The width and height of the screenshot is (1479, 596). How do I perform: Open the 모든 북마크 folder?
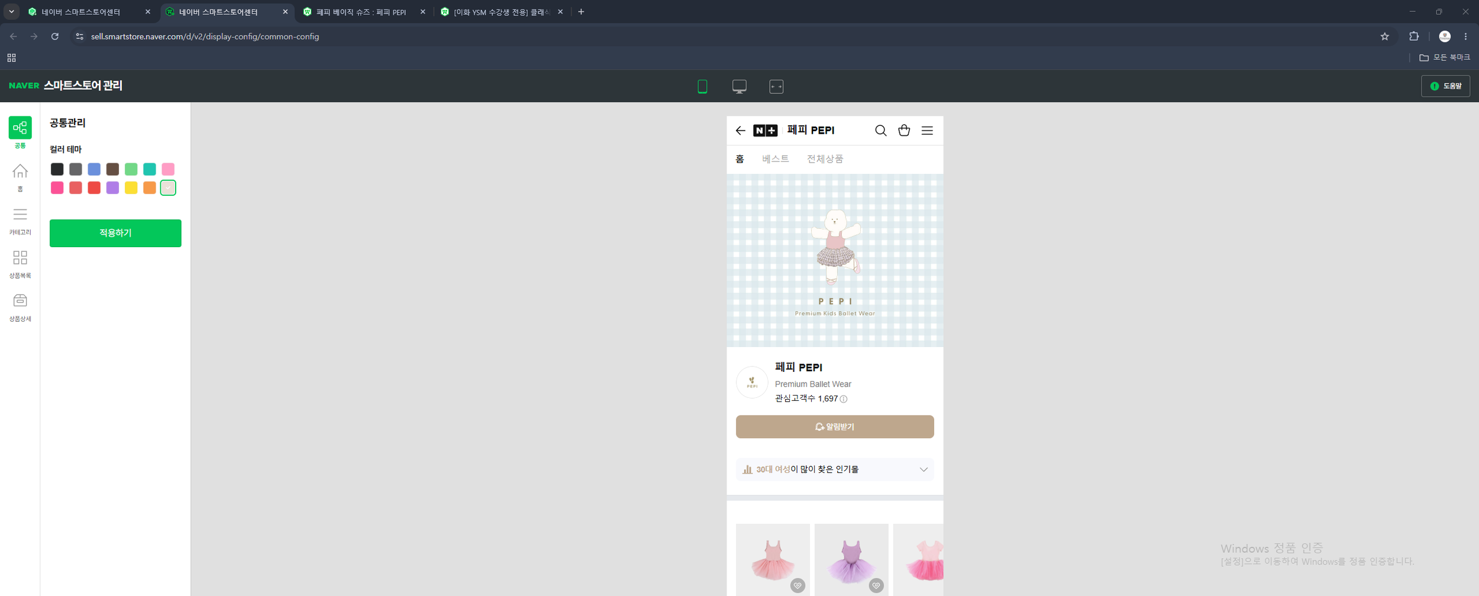(x=1444, y=57)
